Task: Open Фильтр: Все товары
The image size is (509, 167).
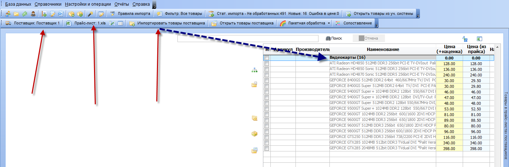Action: coord(179,14)
